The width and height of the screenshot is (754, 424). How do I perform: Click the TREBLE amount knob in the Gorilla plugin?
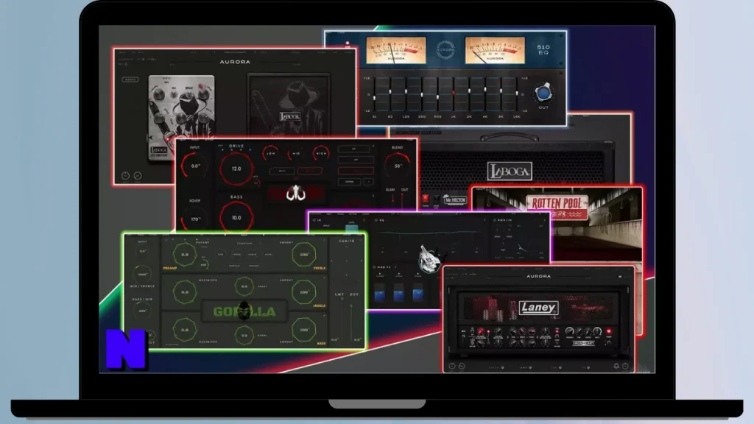click(304, 254)
